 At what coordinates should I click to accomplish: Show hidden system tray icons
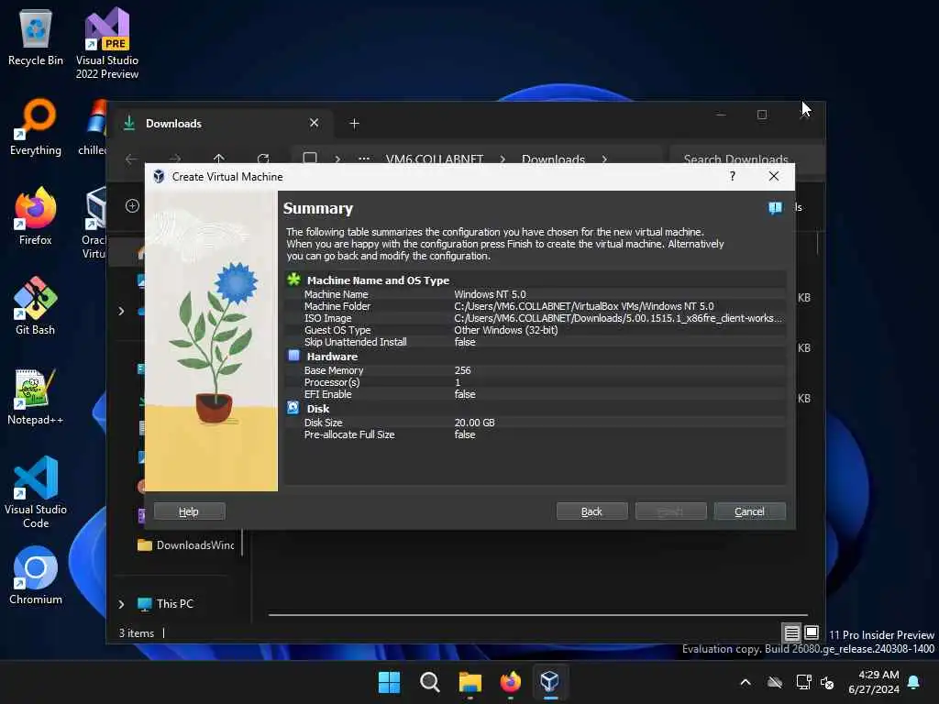746,682
